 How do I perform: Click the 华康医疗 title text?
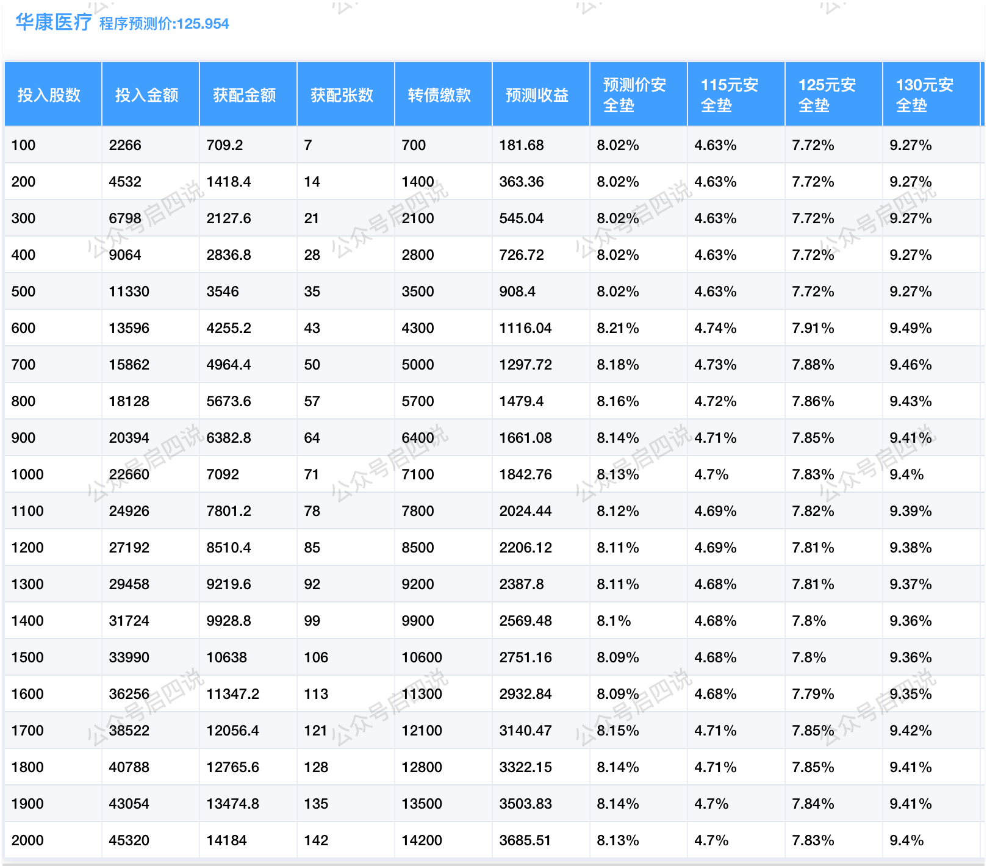(53, 23)
